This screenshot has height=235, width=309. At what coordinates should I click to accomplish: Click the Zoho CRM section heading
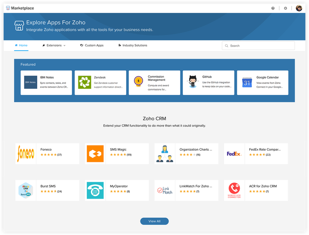[x=154, y=119]
